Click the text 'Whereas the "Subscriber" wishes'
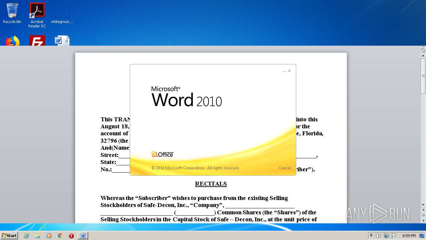 click(x=145, y=198)
